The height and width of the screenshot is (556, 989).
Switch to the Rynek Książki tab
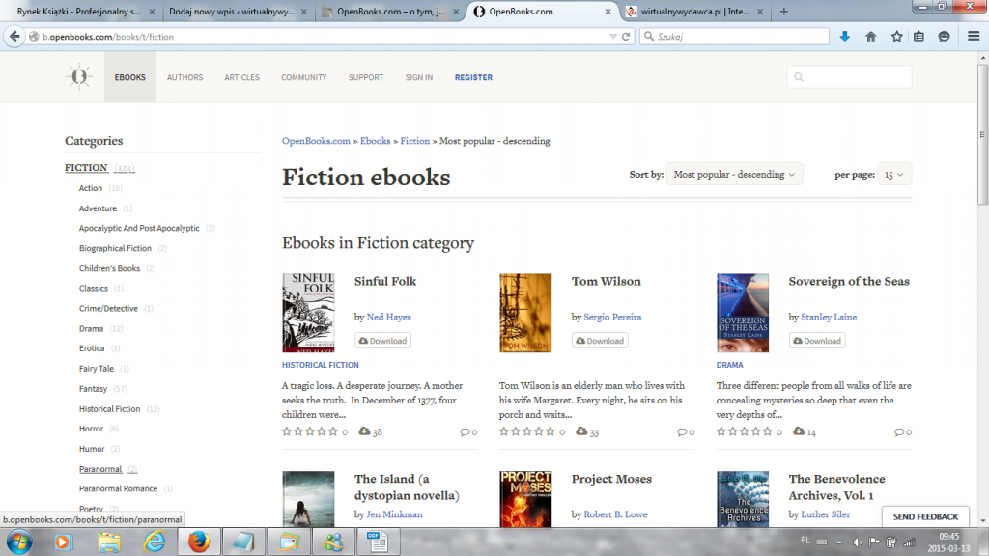78,12
